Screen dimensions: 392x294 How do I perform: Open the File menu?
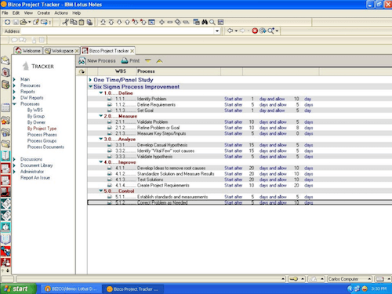[5, 13]
